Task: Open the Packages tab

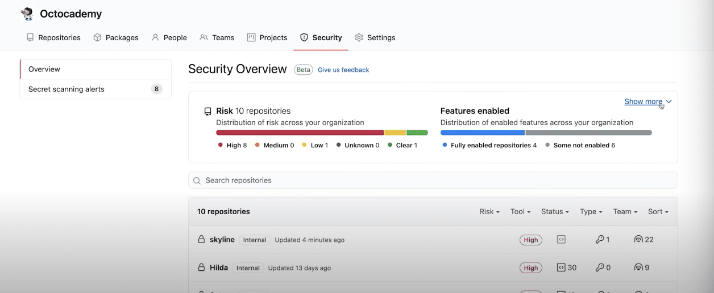Action: point(116,37)
